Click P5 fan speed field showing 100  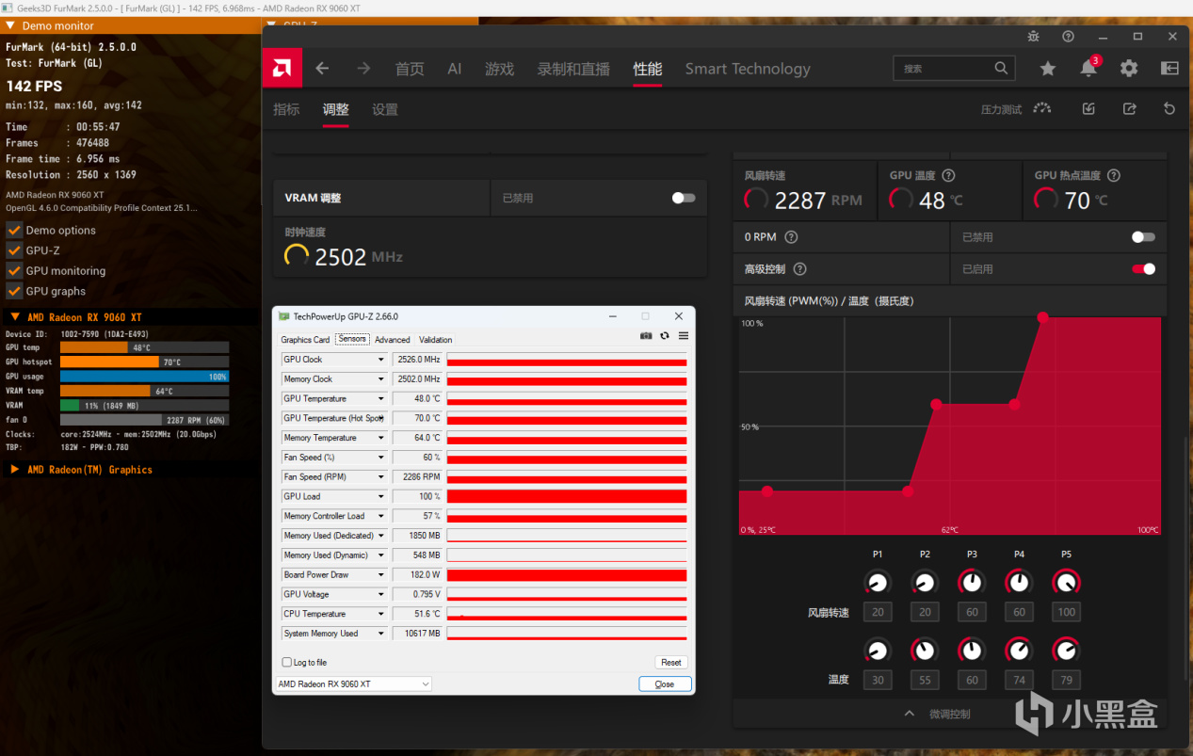(1066, 612)
